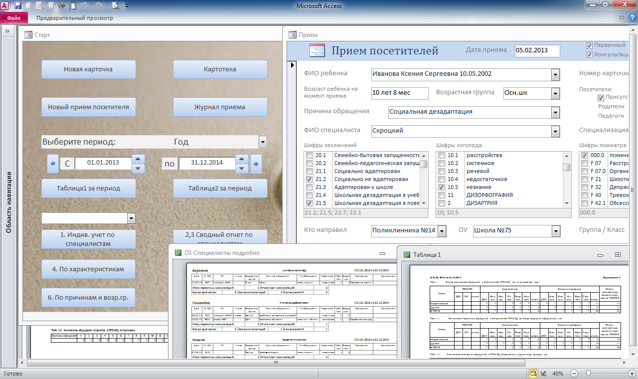
Task: Click the Print Preview magnifier icon
Action: 116,6
